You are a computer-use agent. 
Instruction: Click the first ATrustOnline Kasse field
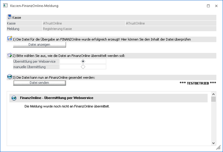pyautogui.click(x=83, y=24)
